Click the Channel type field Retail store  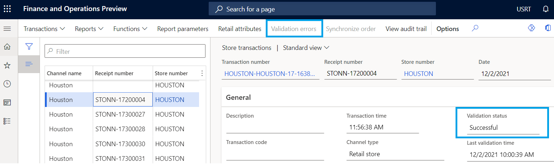tap(395, 154)
